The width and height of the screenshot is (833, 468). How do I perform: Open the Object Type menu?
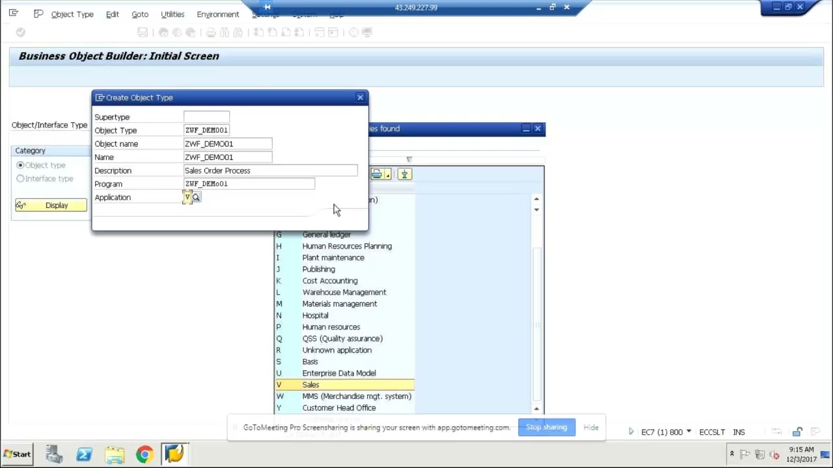tap(72, 14)
